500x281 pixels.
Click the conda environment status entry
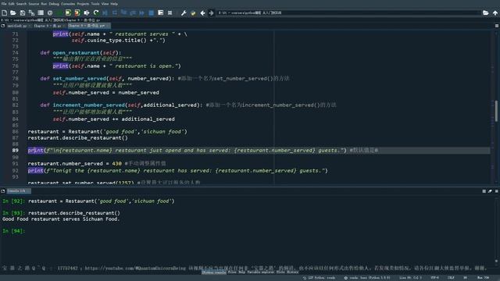(x=366, y=278)
